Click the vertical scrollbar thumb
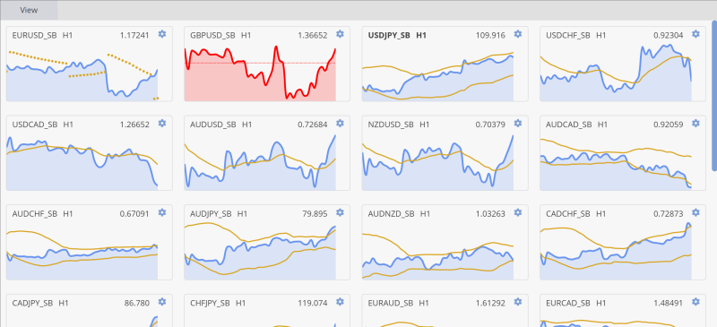The height and width of the screenshot is (327, 717). pyautogui.click(x=713, y=96)
